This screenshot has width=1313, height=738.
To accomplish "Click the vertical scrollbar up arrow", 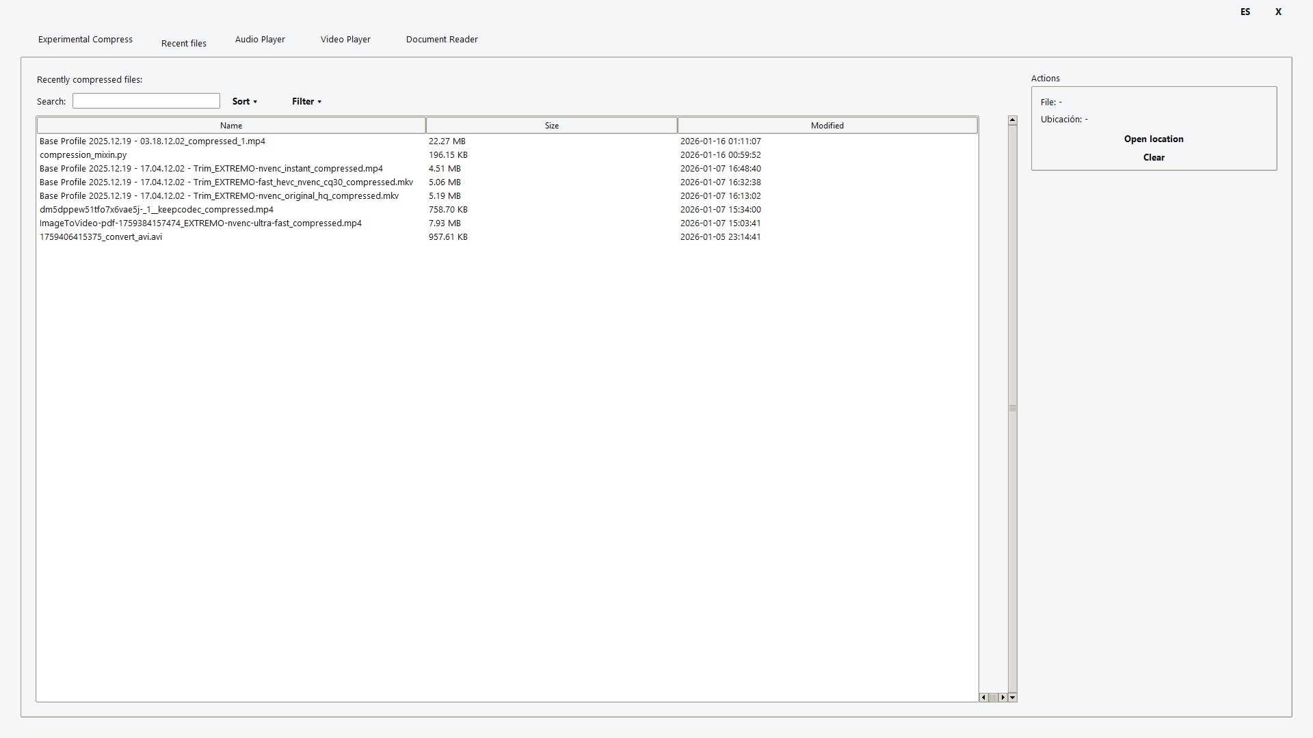I will click(x=1012, y=120).
